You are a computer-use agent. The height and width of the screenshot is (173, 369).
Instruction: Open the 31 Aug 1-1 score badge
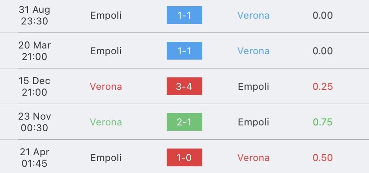click(x=184, y=15)
